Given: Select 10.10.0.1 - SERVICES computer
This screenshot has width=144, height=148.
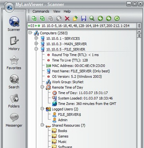Looking at the screenshot, I should pos(63,39).
